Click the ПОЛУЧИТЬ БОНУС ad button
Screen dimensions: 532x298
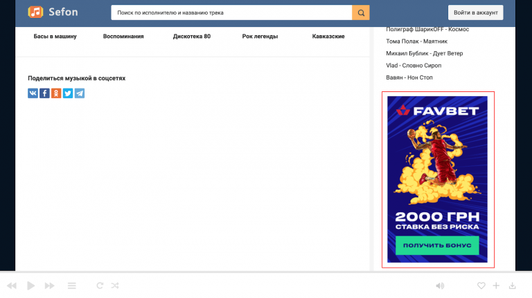point(437,245)
